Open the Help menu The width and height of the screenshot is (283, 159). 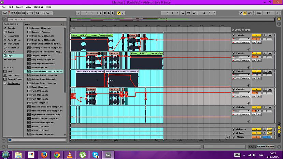(x=48, y=7)
